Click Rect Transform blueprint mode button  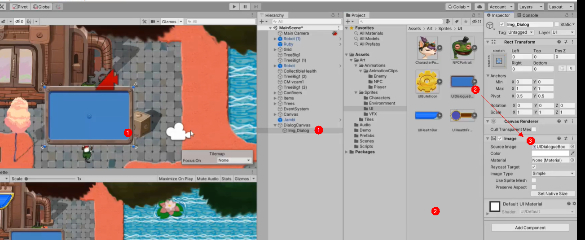pyautogui.click(x=562, y=69)
